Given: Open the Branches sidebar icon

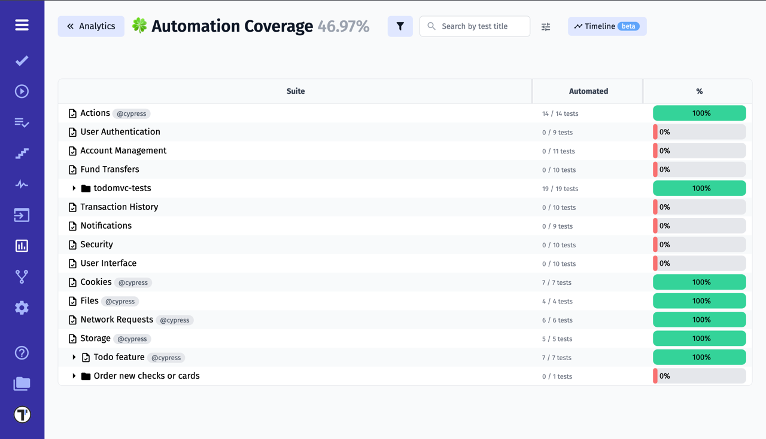Looking at the screenshot, I should [x=22, y=276].
